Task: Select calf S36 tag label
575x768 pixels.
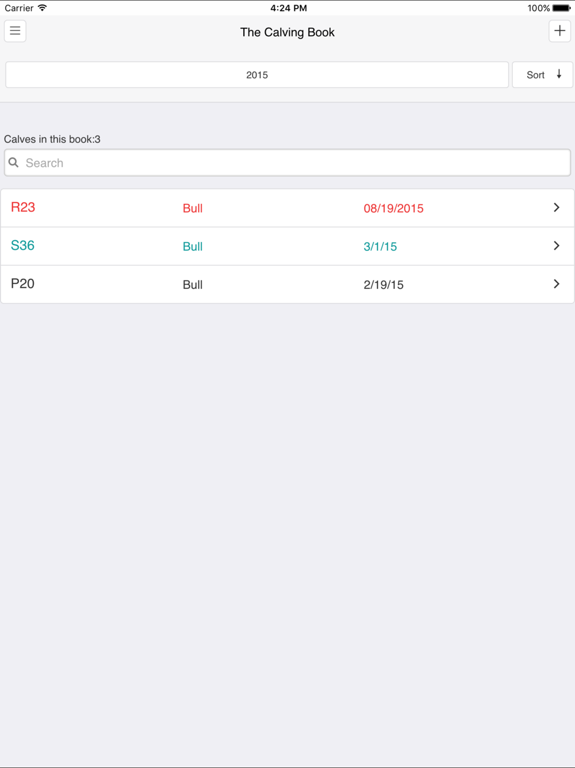Action: click(23, 246)
